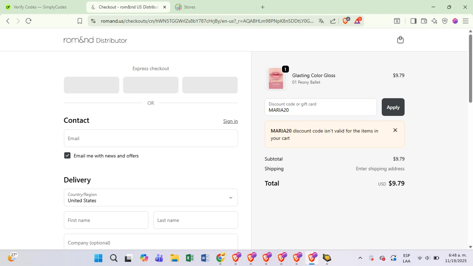Click the third express checkout button
This screenshot has height=266, width=473.
(x=210, y=85)
